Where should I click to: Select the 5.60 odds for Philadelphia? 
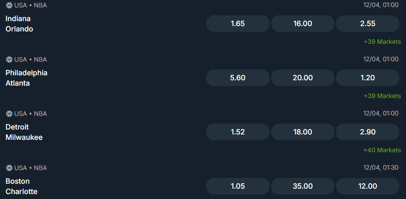click(238, 78)
